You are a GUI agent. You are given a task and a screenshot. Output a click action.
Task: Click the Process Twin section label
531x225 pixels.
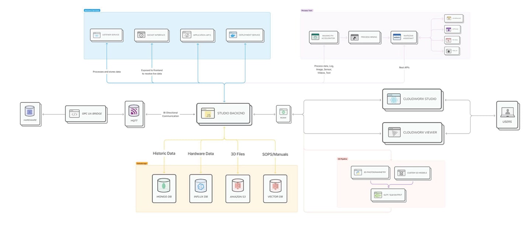pyautogui.click(x=306, y=10)
